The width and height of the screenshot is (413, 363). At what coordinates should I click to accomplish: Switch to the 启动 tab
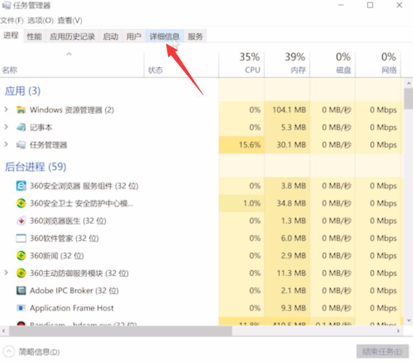tap(111, 36)
